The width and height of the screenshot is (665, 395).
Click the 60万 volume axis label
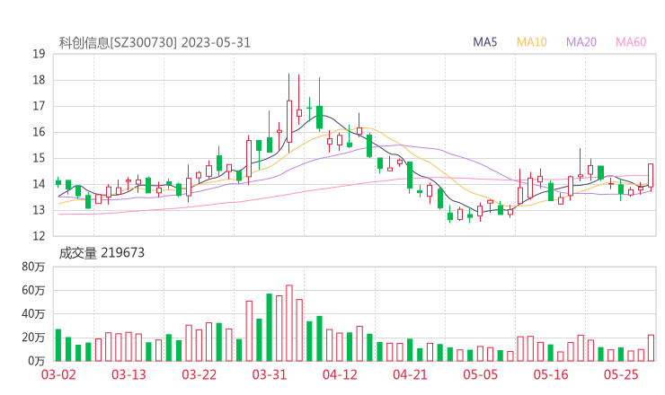33,290
